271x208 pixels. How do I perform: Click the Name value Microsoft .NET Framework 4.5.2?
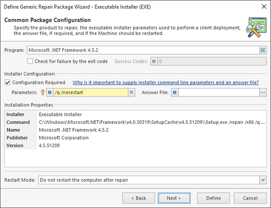click(73, 130)
